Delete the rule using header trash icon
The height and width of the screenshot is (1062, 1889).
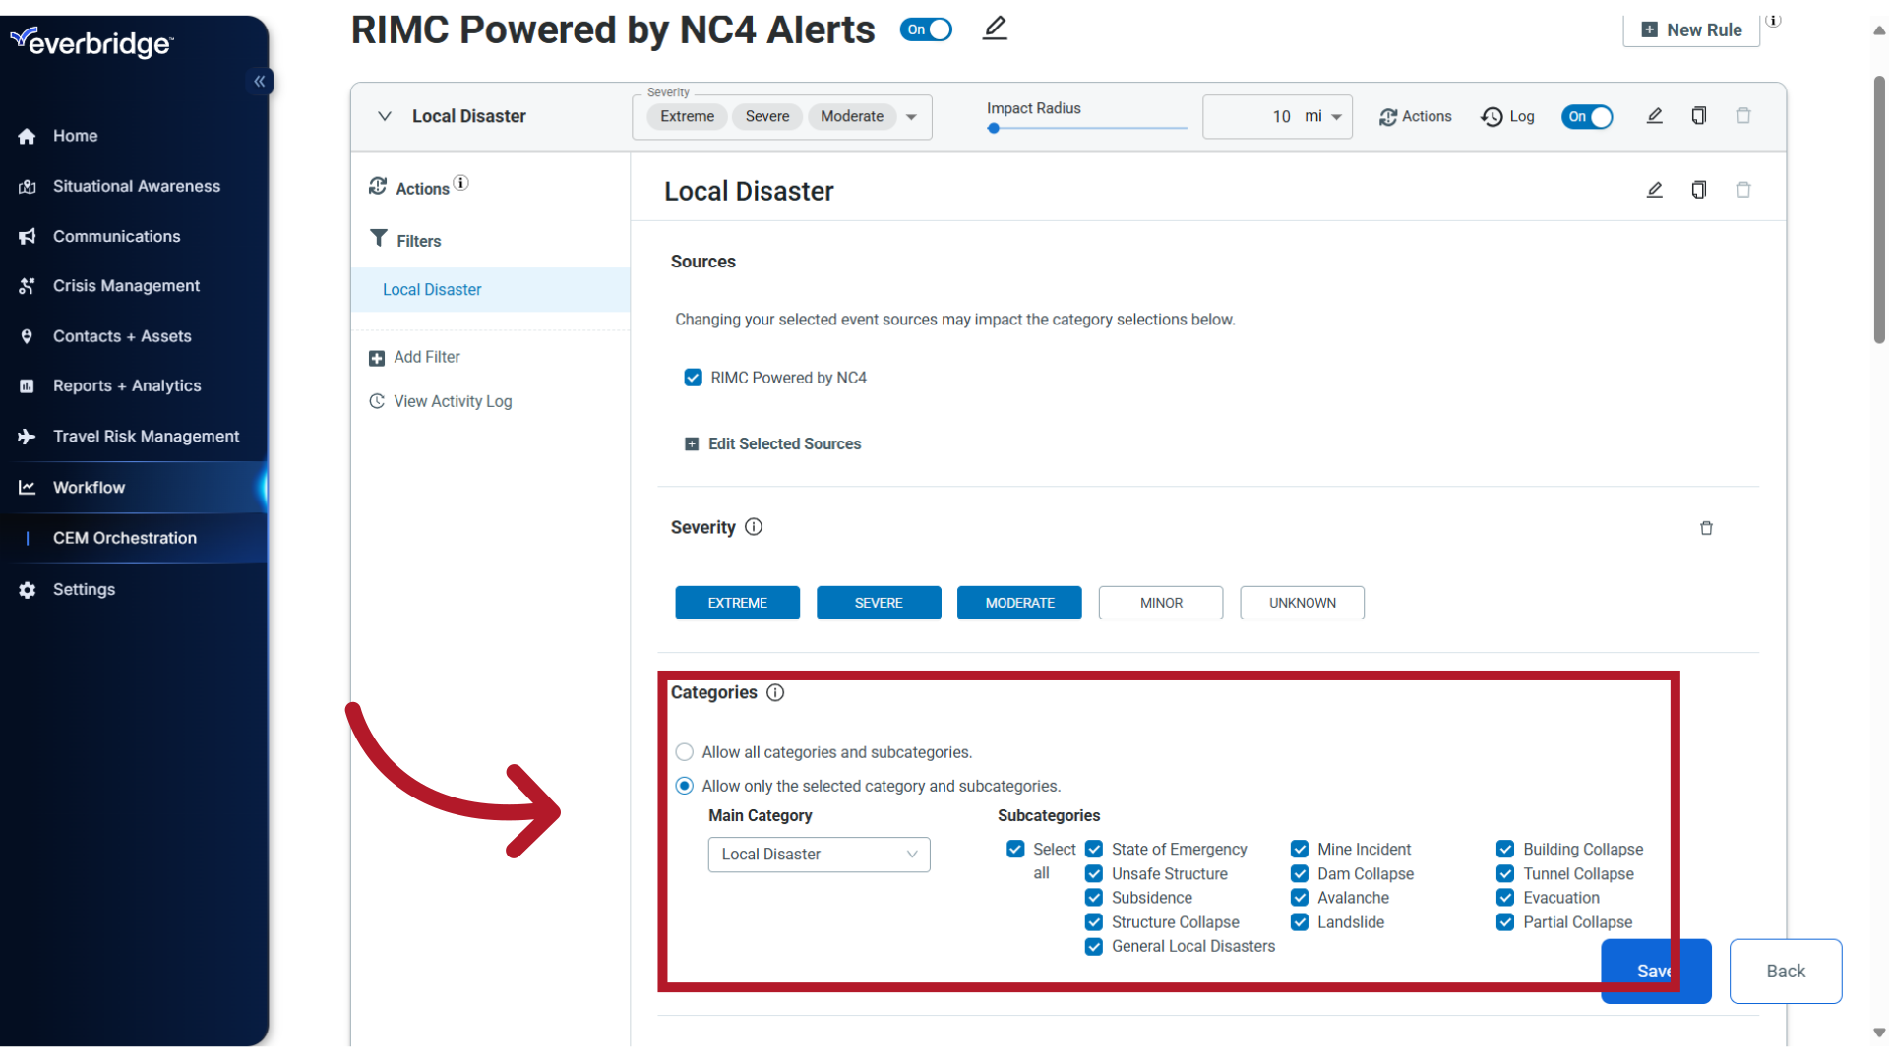coord(1743,116)
